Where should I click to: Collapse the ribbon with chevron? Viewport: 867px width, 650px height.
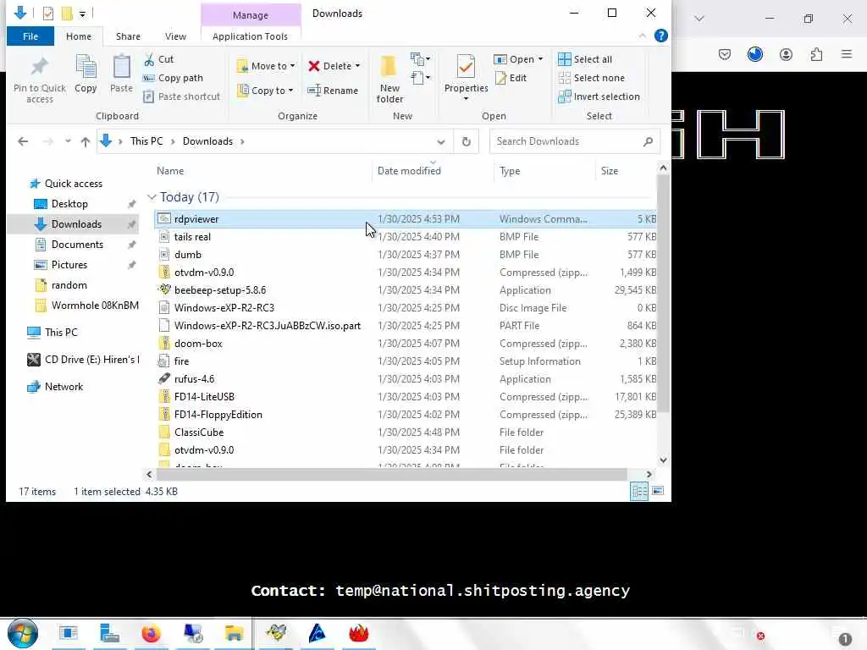coord(642,36)
